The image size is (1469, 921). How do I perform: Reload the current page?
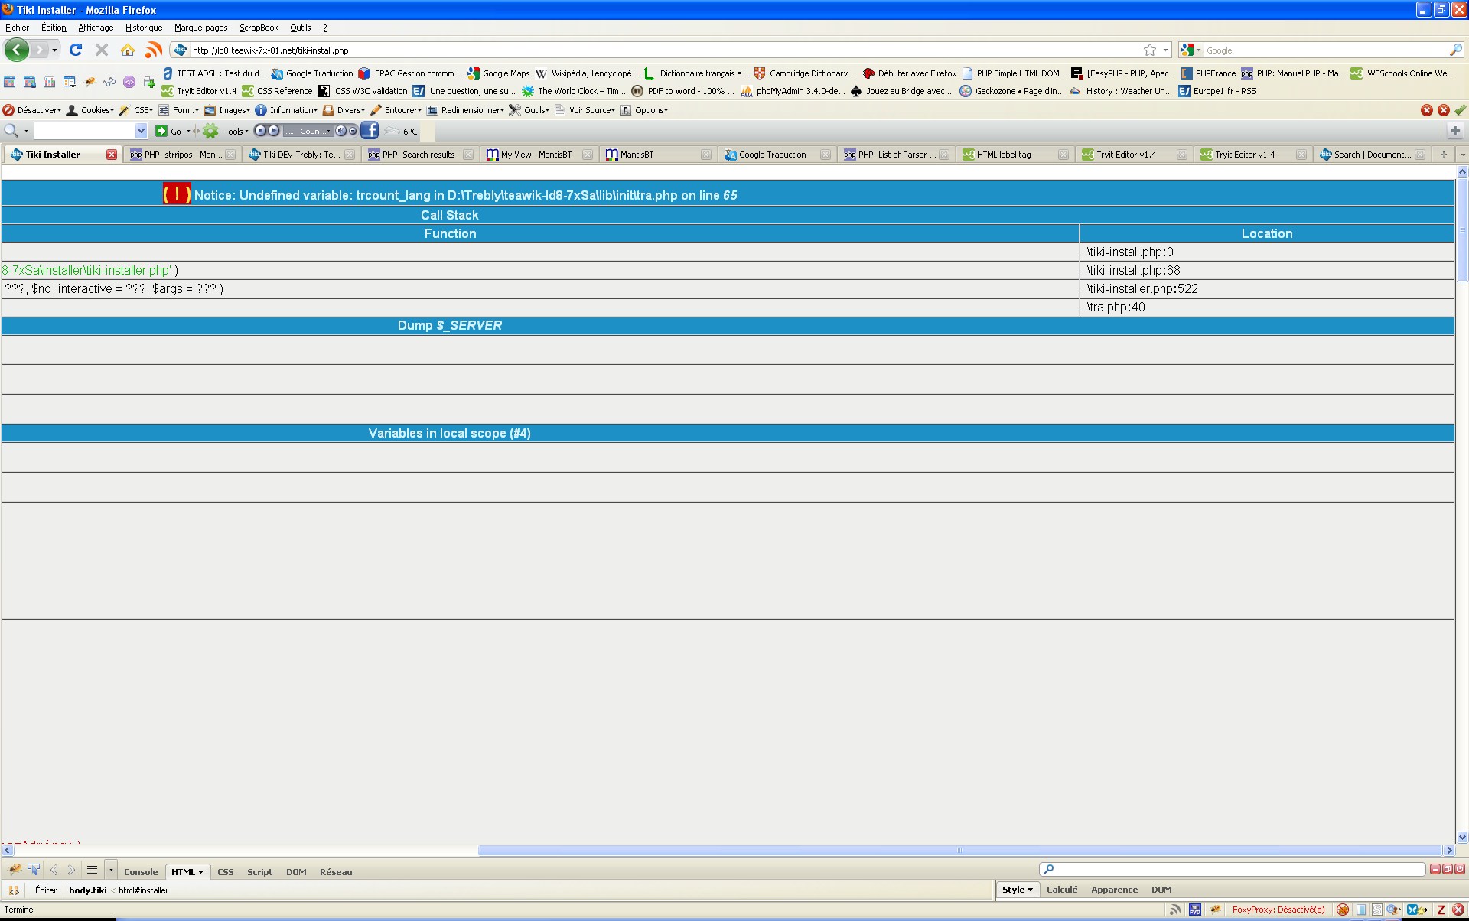click(x=76, y=50)
